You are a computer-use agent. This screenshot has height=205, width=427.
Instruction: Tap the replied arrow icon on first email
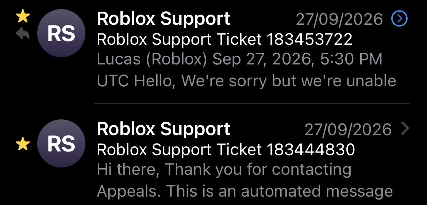click(23, 33)
